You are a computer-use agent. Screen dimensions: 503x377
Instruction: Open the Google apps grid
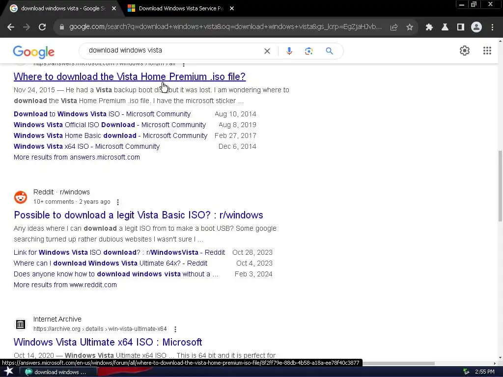click(x=487, y=51)
